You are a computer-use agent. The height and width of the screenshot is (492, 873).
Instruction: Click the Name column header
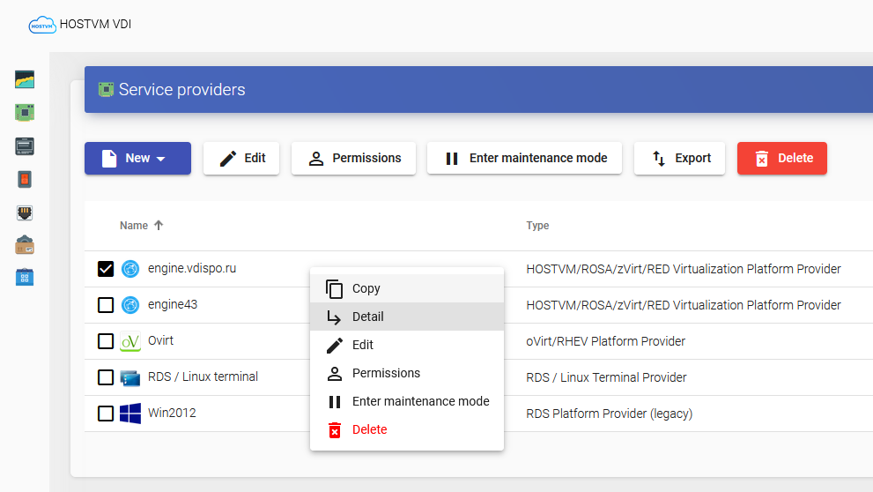point(134,226)
